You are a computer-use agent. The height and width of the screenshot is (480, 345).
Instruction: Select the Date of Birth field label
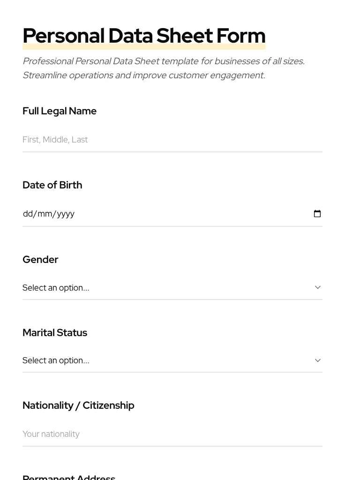52,185
